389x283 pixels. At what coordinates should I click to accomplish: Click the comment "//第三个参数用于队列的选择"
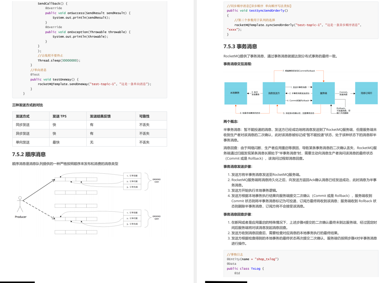pos(255,20)
